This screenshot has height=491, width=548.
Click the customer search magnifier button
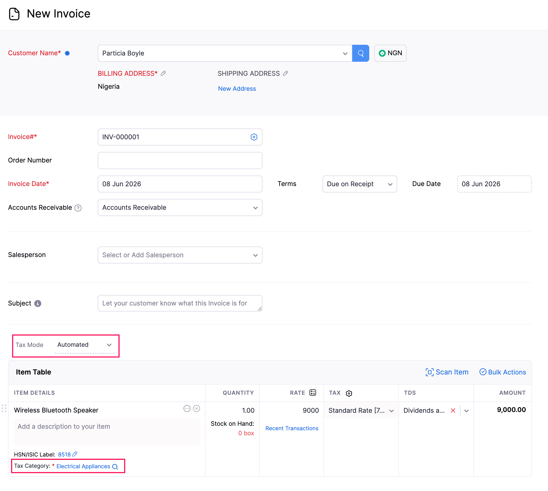360,53
